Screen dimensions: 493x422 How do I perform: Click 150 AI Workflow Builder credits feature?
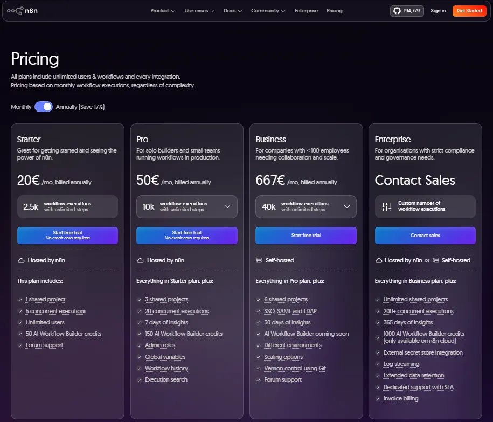coord(184,334)
